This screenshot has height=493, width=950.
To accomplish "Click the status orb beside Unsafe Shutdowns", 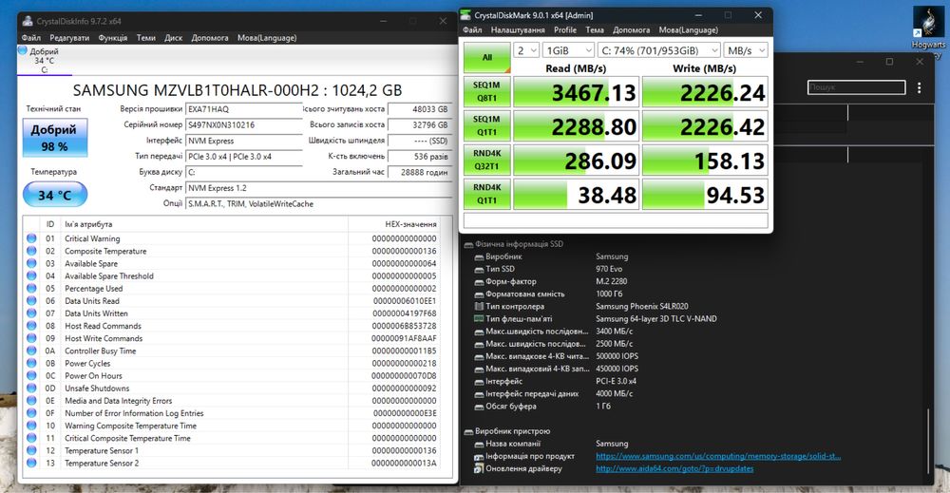I will coord(31,389).
